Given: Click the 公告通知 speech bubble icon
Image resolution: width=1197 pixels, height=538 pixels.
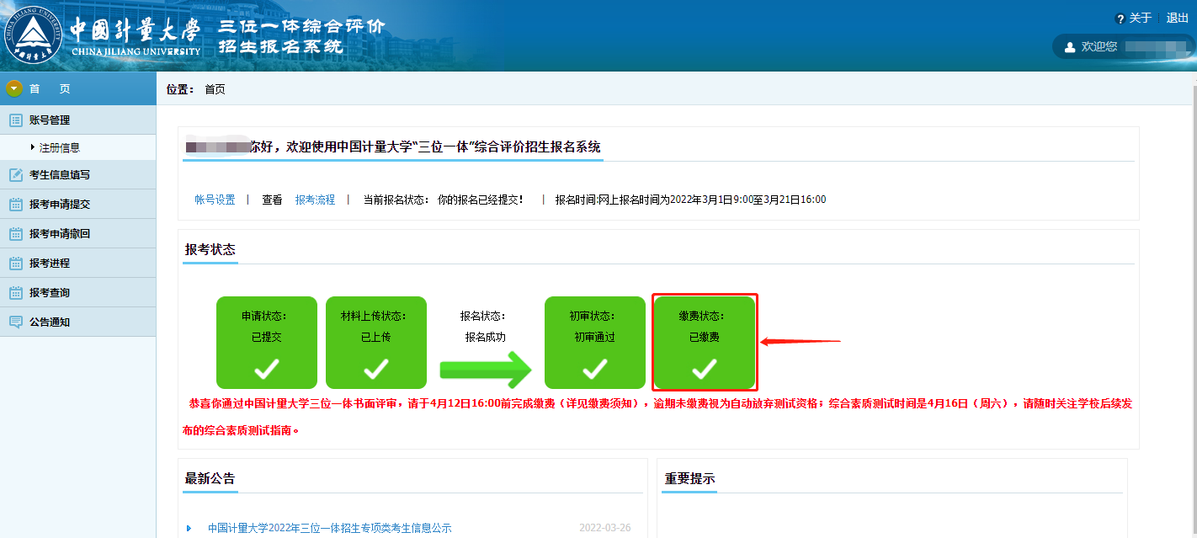Looking at the screenshot, I should tap(15, 322).
